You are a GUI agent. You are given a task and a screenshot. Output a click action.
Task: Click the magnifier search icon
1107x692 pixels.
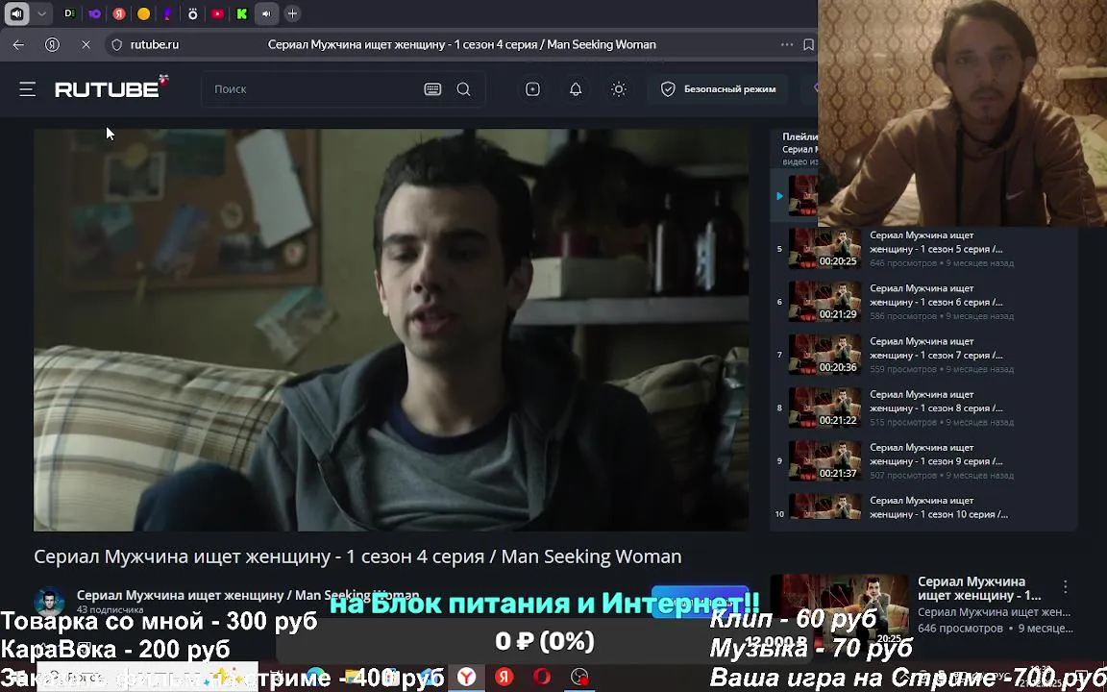point(464,89)
